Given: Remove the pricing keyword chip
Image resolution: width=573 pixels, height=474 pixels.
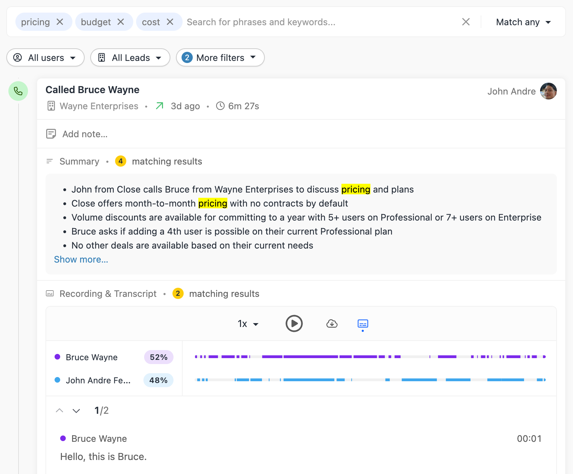Looking at the screenshot, I should click(x=60, y=22).
